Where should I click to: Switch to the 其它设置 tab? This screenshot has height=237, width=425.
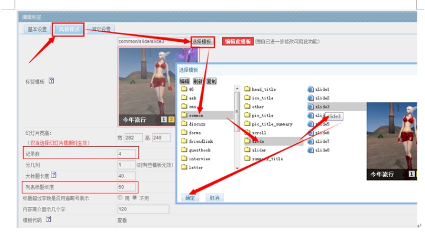[100, 29]
